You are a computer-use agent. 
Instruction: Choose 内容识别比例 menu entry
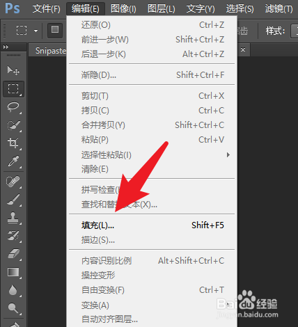coord(152,261)
